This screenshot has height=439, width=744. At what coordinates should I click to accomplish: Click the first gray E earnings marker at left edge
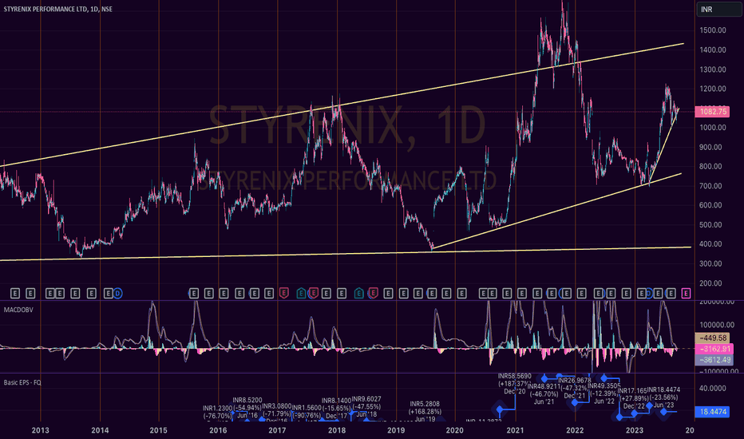click(15, 293)
